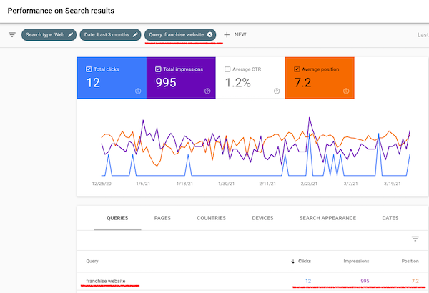This screenshot has width=429, height=293.
Task: Uncheck the Average position checkbox
Action: 296,69
